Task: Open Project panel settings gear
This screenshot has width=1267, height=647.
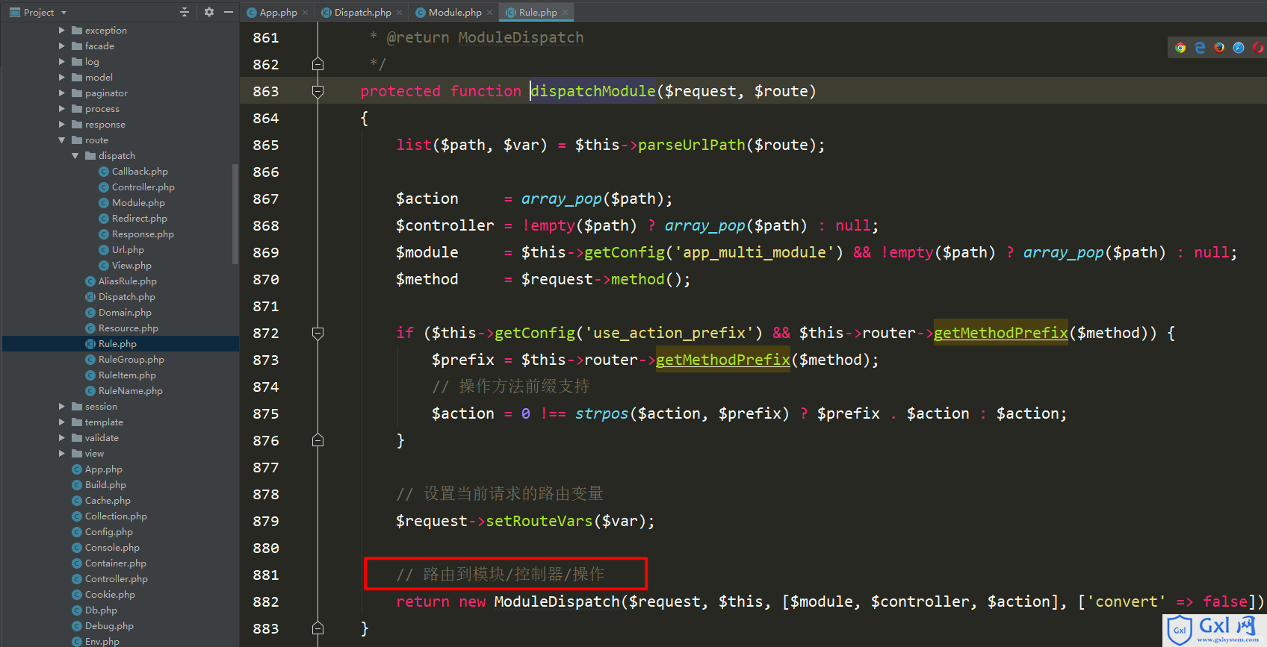Action: [208, 12]
